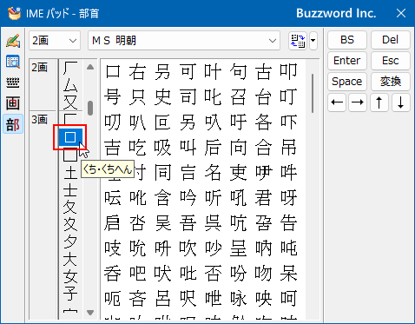This screenshot has height=324, width=415.
Task: Open the handwriting input pad
Action: 13,41
